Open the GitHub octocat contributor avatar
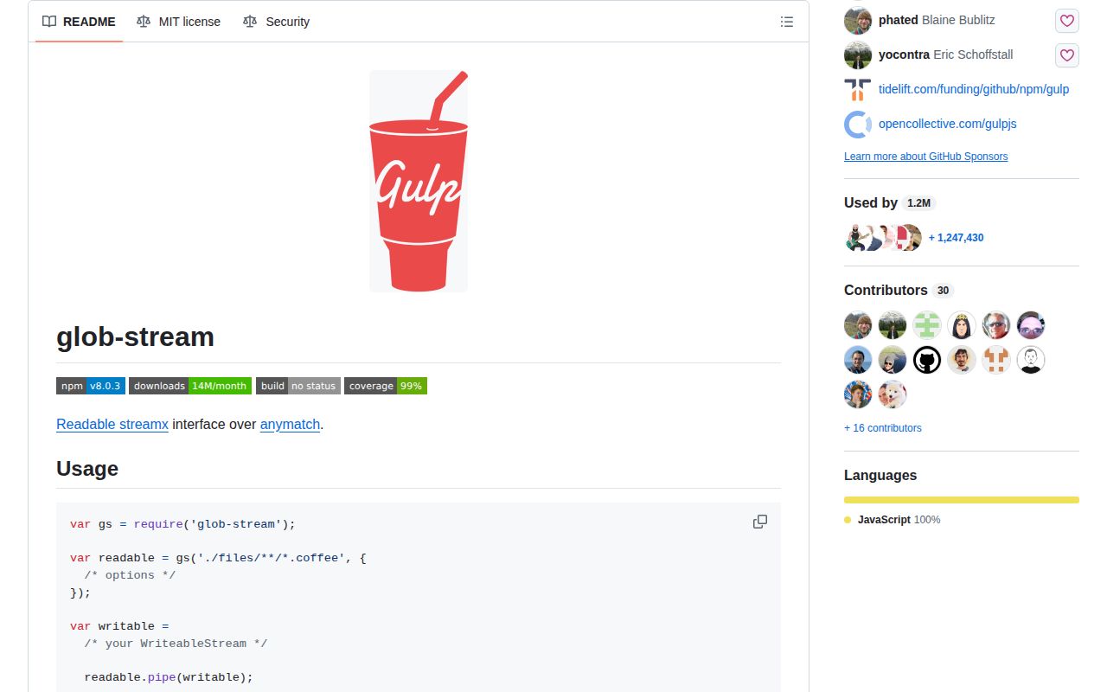 point(927,360)
